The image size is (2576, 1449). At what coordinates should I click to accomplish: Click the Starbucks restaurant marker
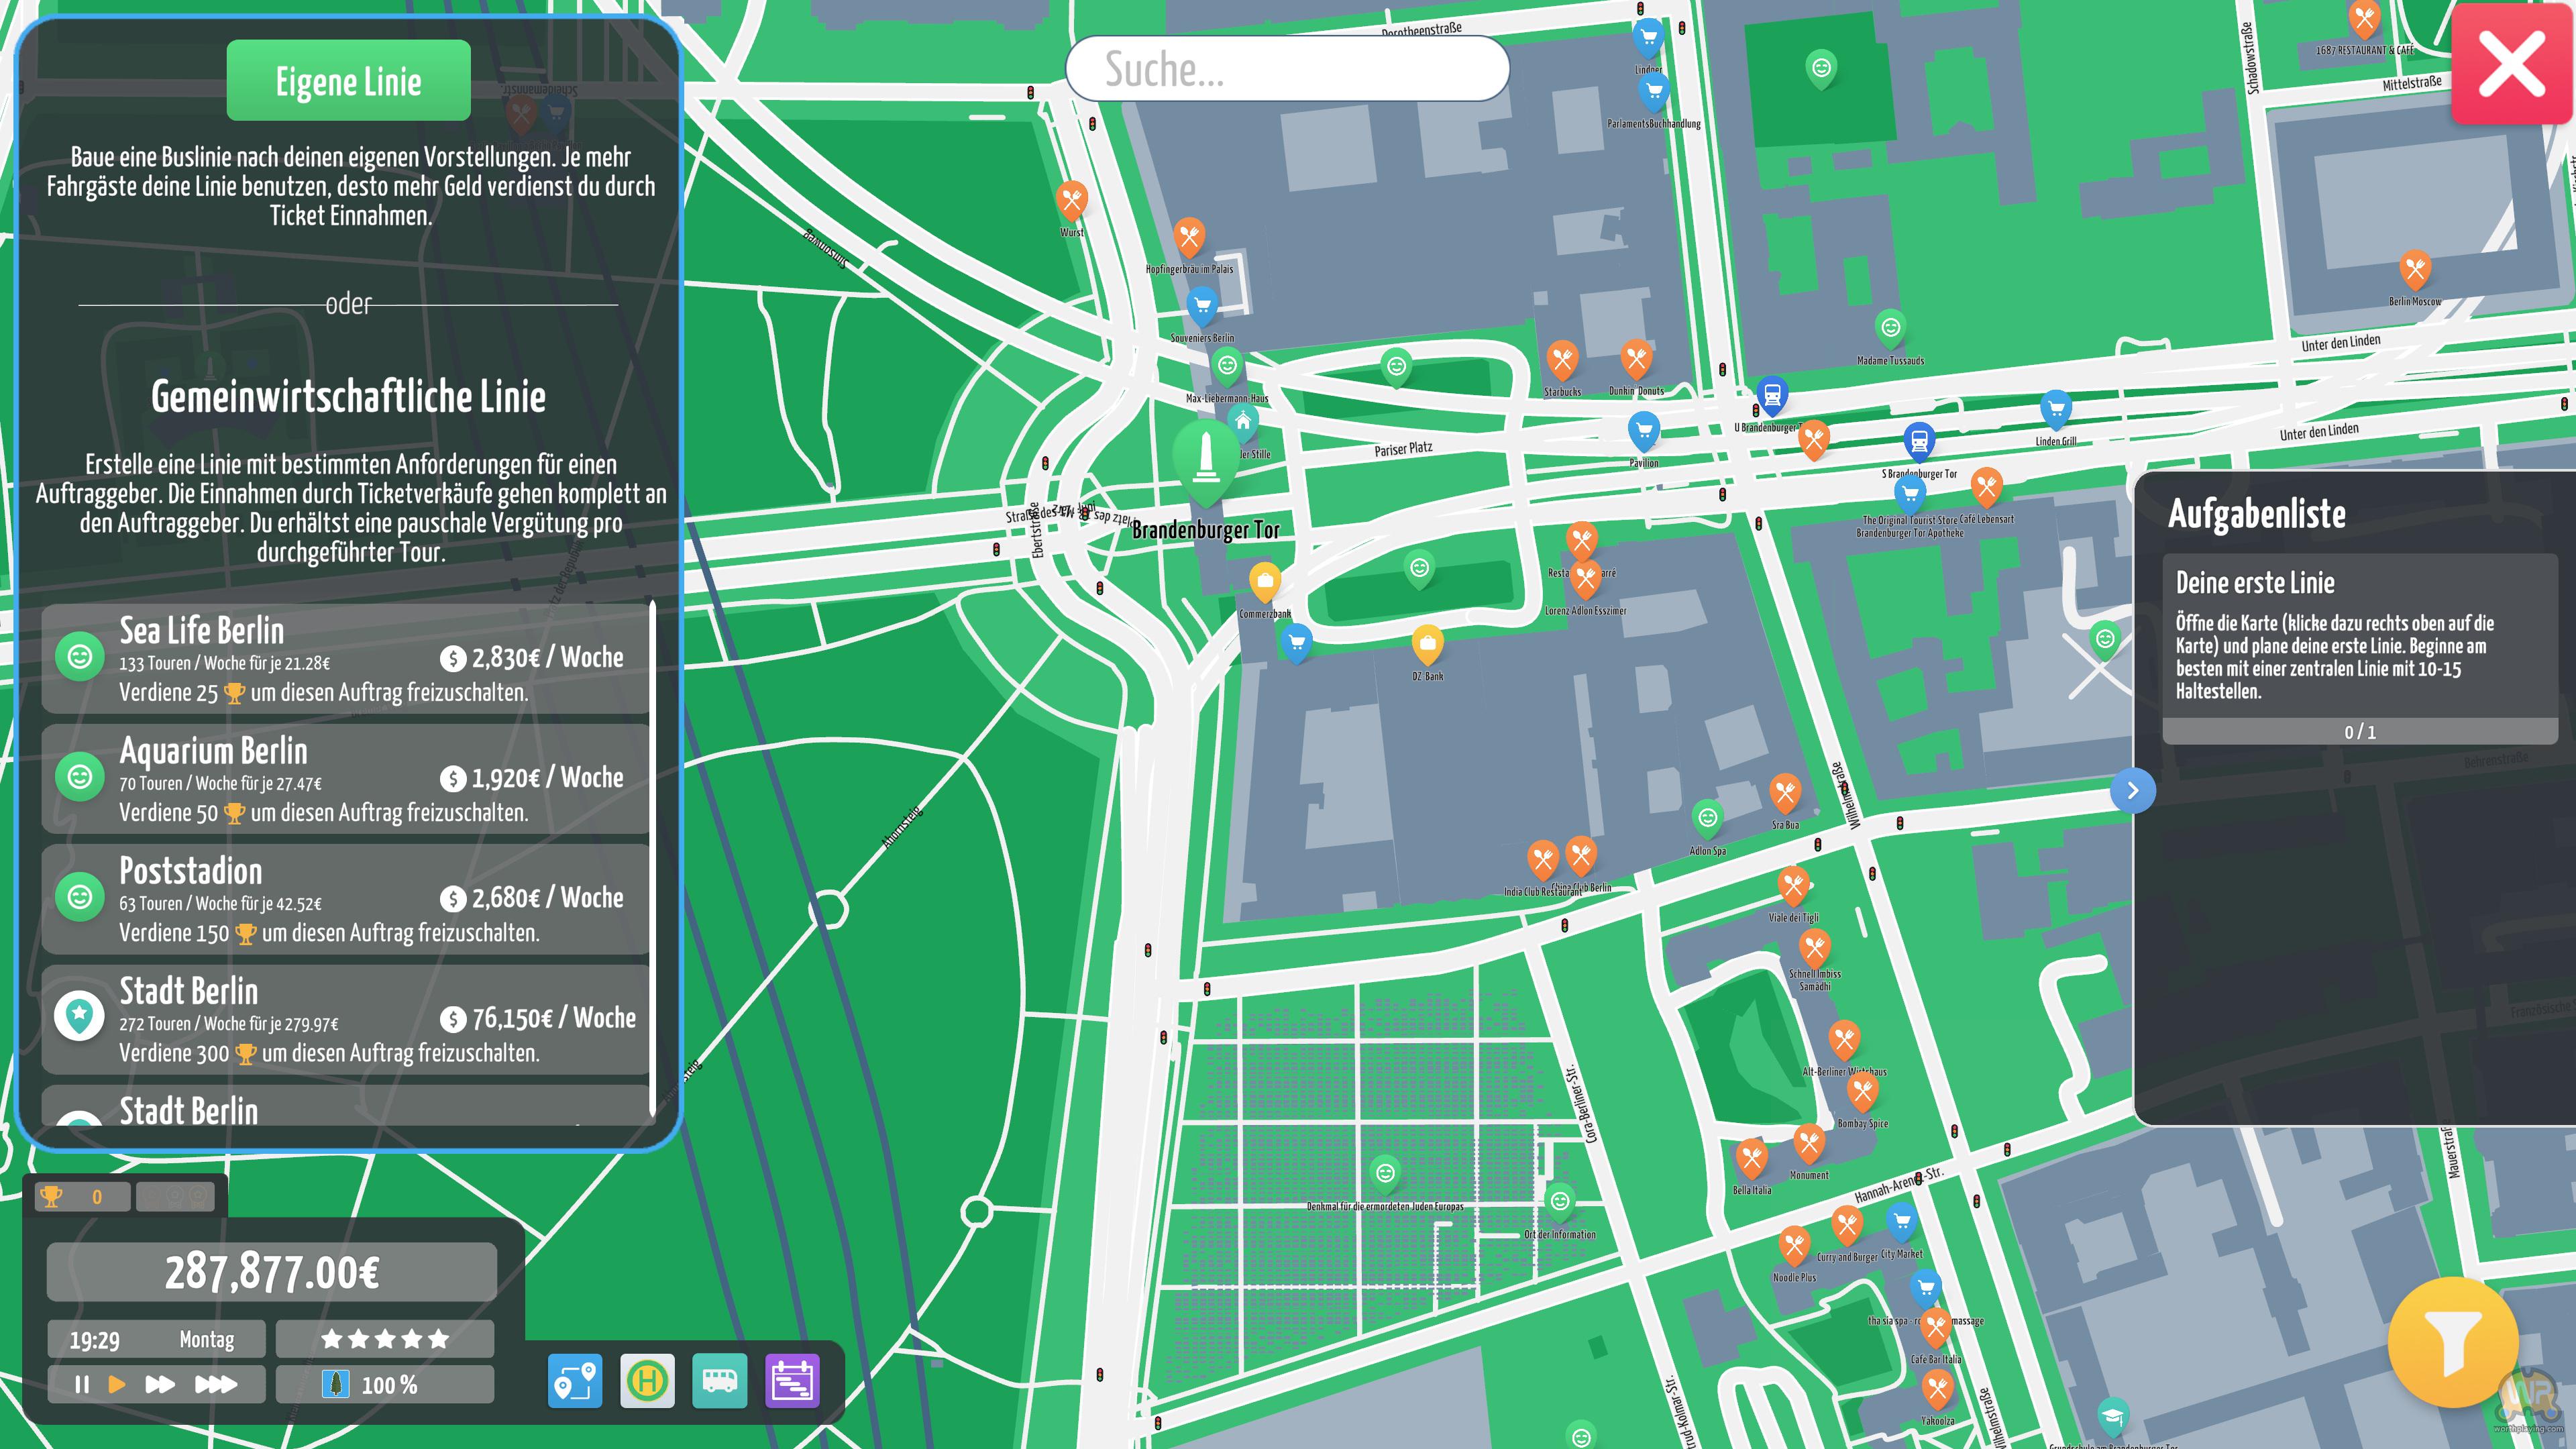click(x=1562, y=358)
